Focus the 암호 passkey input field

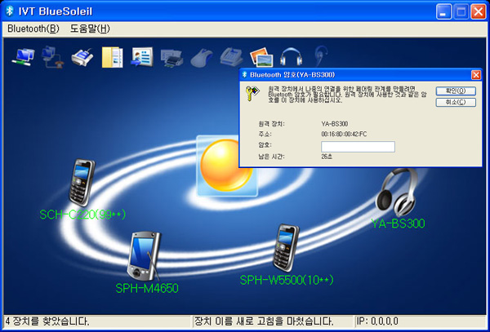359,147
